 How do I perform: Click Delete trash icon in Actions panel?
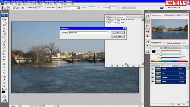139,66
